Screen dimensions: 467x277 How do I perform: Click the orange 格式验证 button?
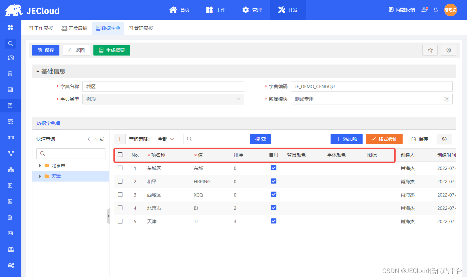tap(384, 139)
